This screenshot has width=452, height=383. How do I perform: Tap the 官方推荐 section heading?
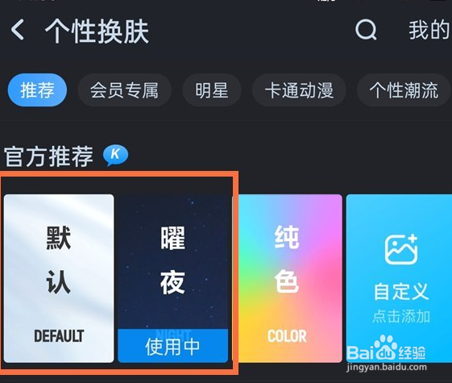[48, 156]
